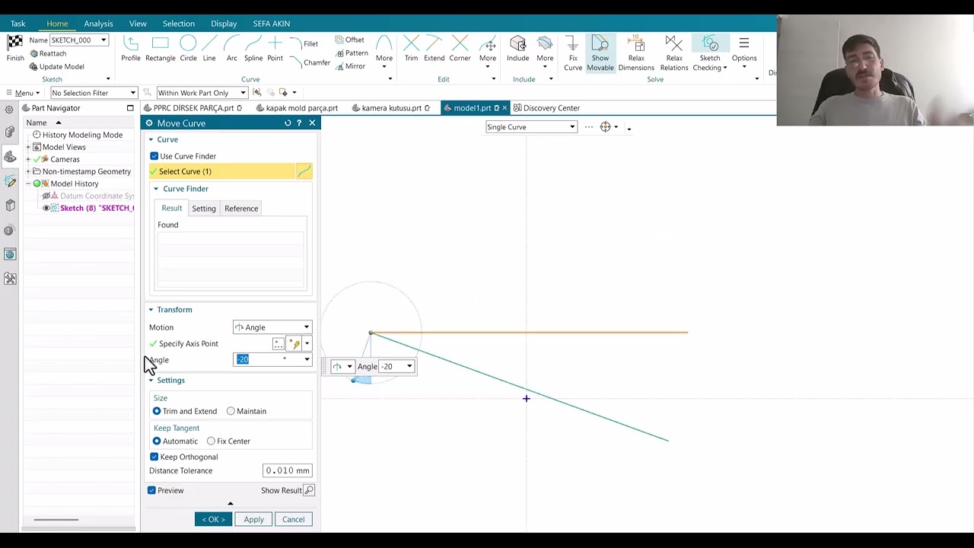The height and width of the screenshot is (548, 974).
Task: Choose the Chamfer tool
Action: point(310,62)
